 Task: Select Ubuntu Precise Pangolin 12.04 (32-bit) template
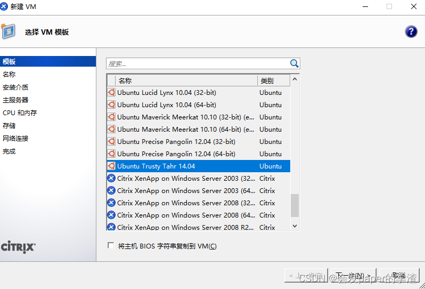coord(176,141)
